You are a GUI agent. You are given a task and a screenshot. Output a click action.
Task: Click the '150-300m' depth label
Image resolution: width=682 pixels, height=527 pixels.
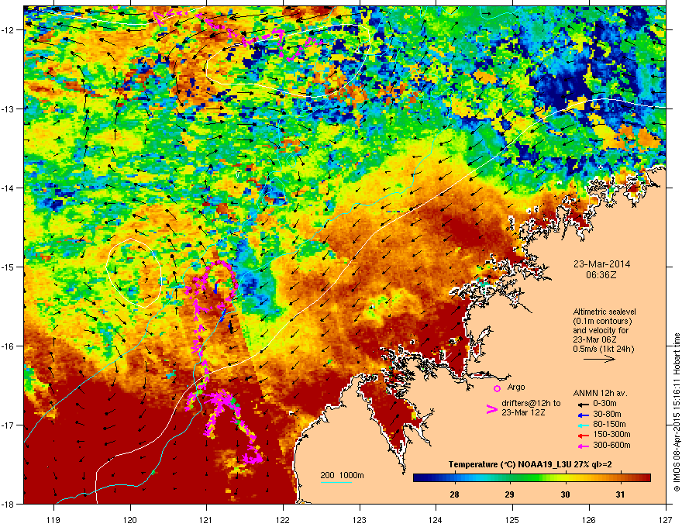[x=611, y=434]
